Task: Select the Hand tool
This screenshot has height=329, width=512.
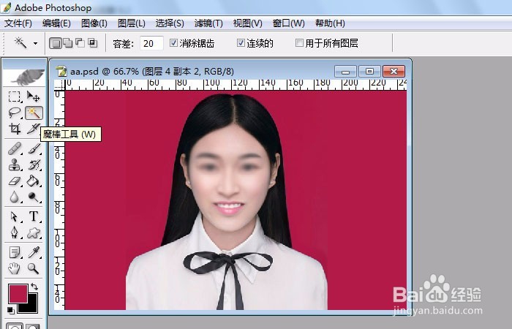Action: tap(15, 268)
